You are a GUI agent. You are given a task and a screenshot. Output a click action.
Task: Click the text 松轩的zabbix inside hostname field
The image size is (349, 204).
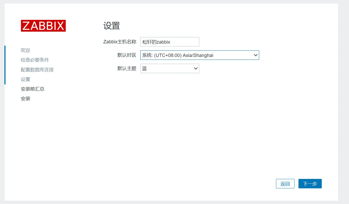[x=156, y=42]
